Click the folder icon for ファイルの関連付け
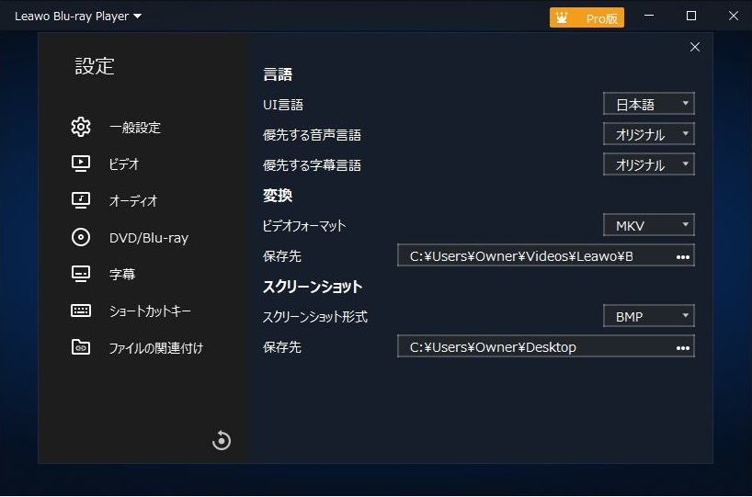The width and height of the screenshot is (752, 497). [81, 347]
